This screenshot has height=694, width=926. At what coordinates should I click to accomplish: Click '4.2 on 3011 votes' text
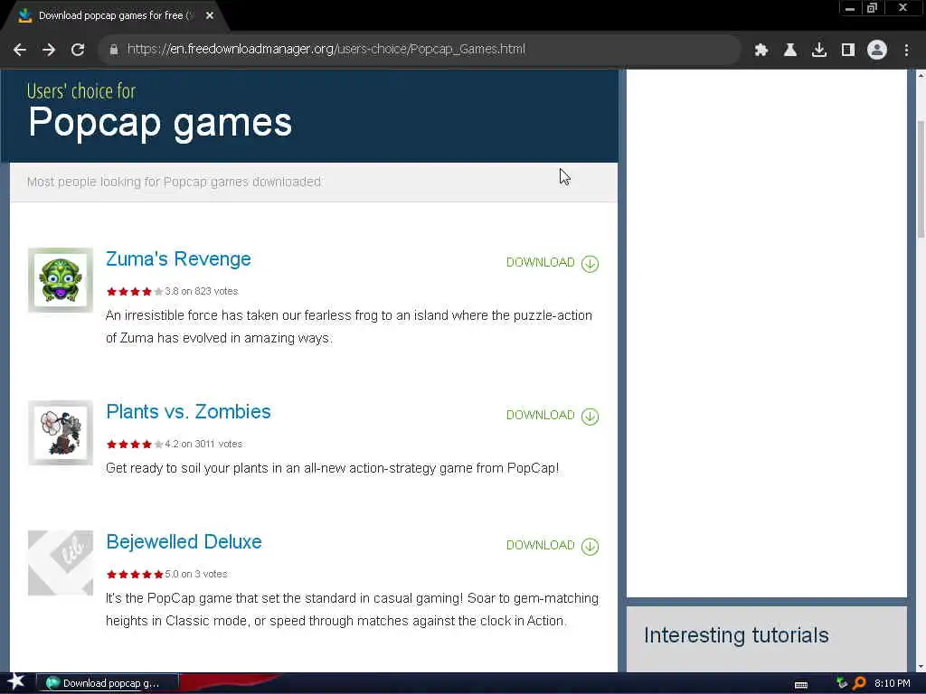203,445
